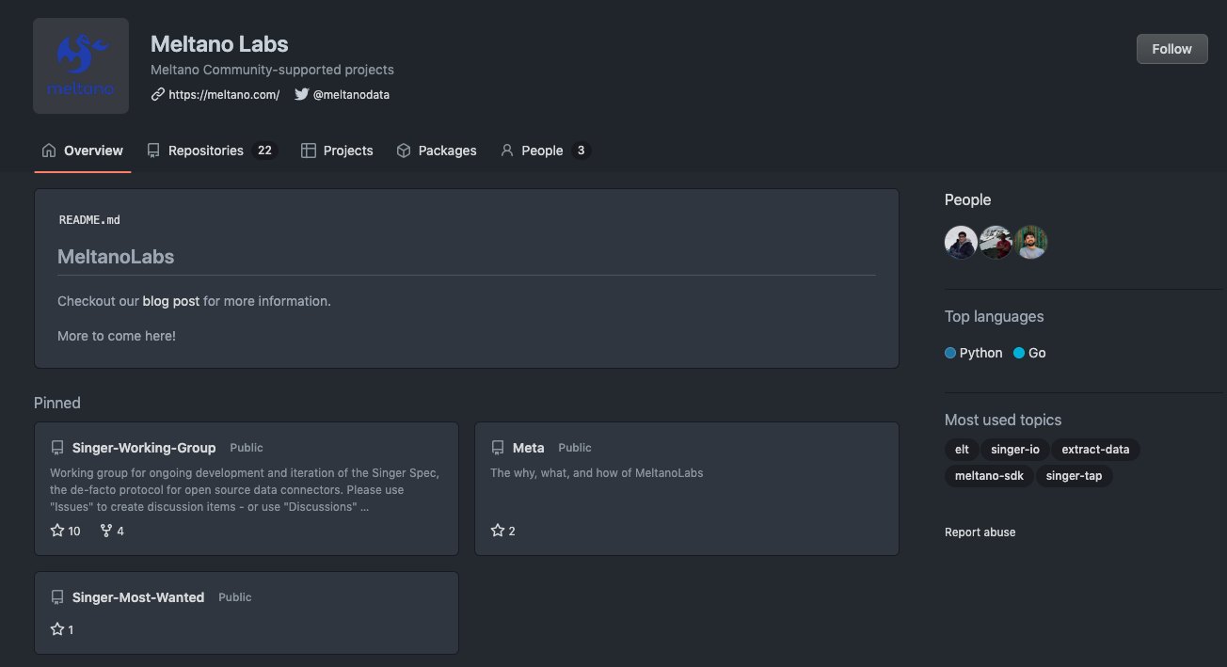Click the fork icon showing 4 forks
Viewport: 1227px width, 667px height.
click(106, 531)
